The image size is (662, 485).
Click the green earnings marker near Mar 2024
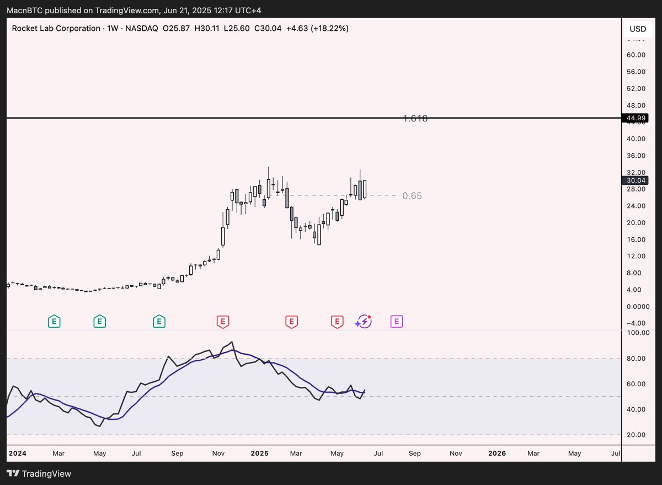pos(54,321)
